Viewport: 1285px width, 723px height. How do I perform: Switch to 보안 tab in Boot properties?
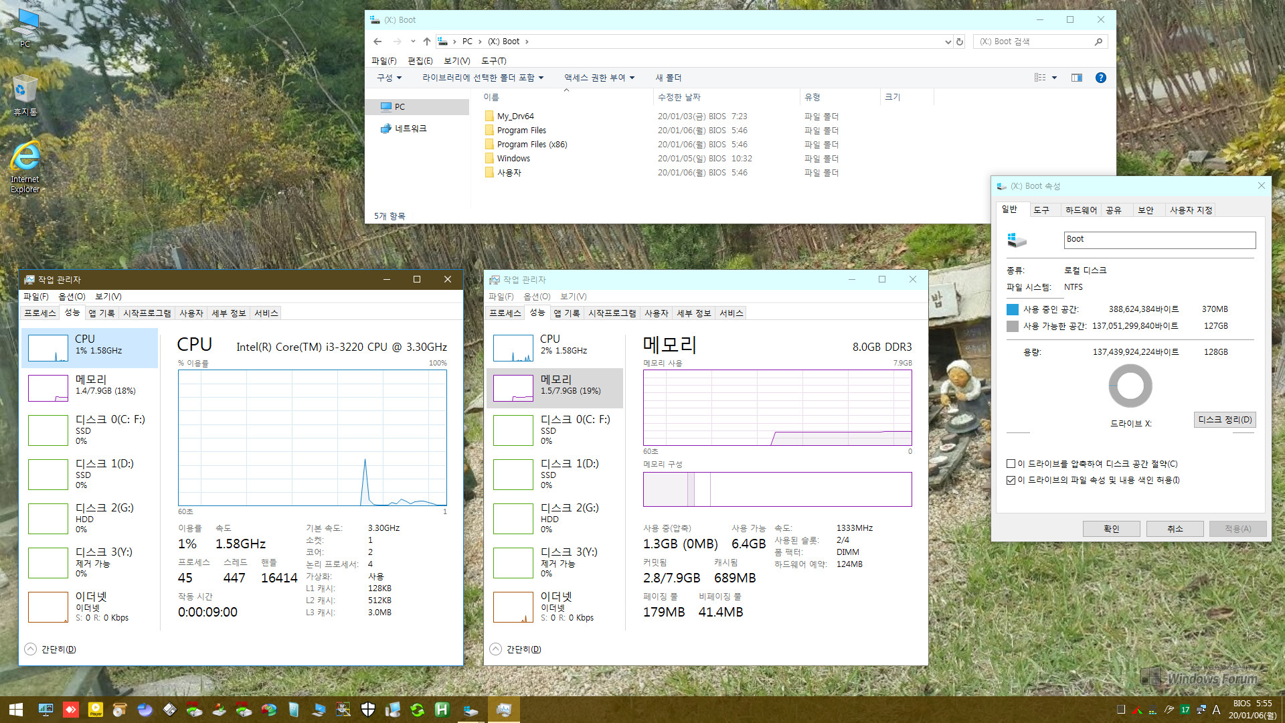1146,210
